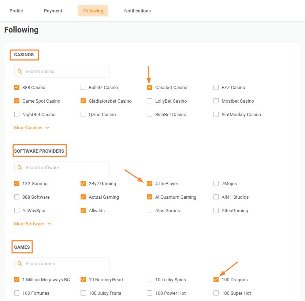305x301 pixels.
Task: Tick the 100 Juicy Fruits checkbox
Action: coord(83,293)
